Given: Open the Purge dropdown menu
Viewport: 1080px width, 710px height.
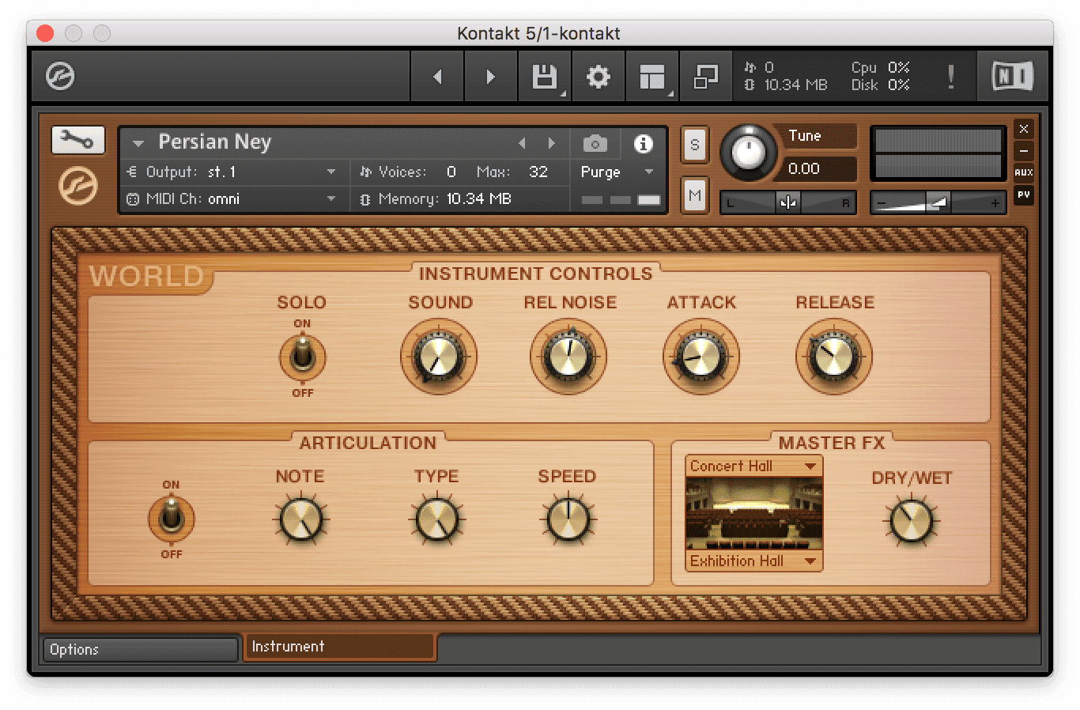Looking at the screenshot, I should 617,172.
